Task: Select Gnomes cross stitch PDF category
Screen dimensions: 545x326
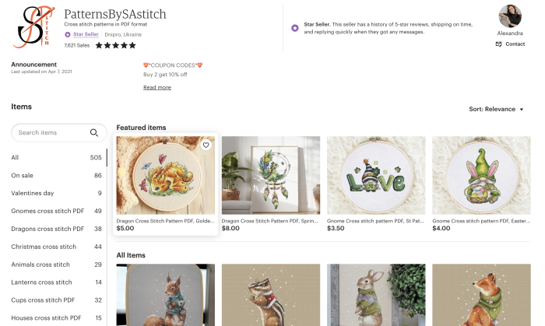Action: point(47,211)
